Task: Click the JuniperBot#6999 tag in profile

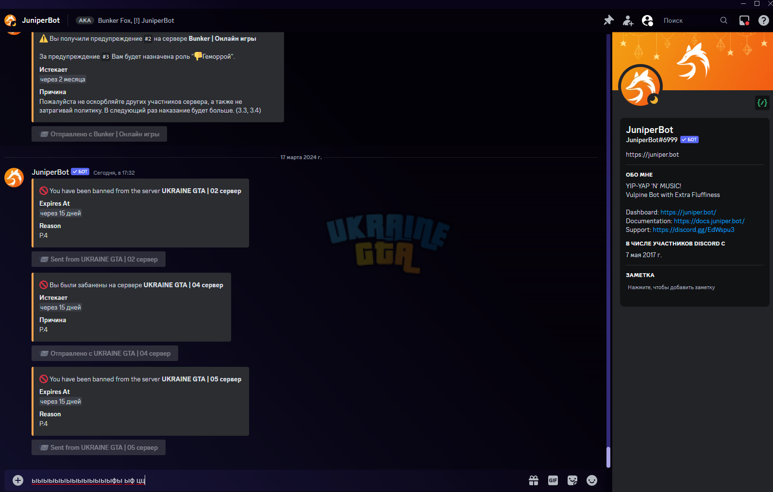Action: [x=652, y=140]
